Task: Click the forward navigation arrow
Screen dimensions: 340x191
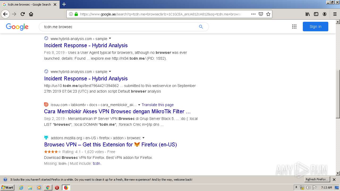Action: coord(14,14)
